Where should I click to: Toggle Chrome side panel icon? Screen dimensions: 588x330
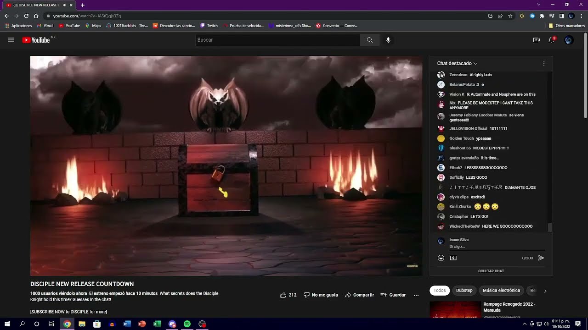pyautogui.click(x=561, y=16)
